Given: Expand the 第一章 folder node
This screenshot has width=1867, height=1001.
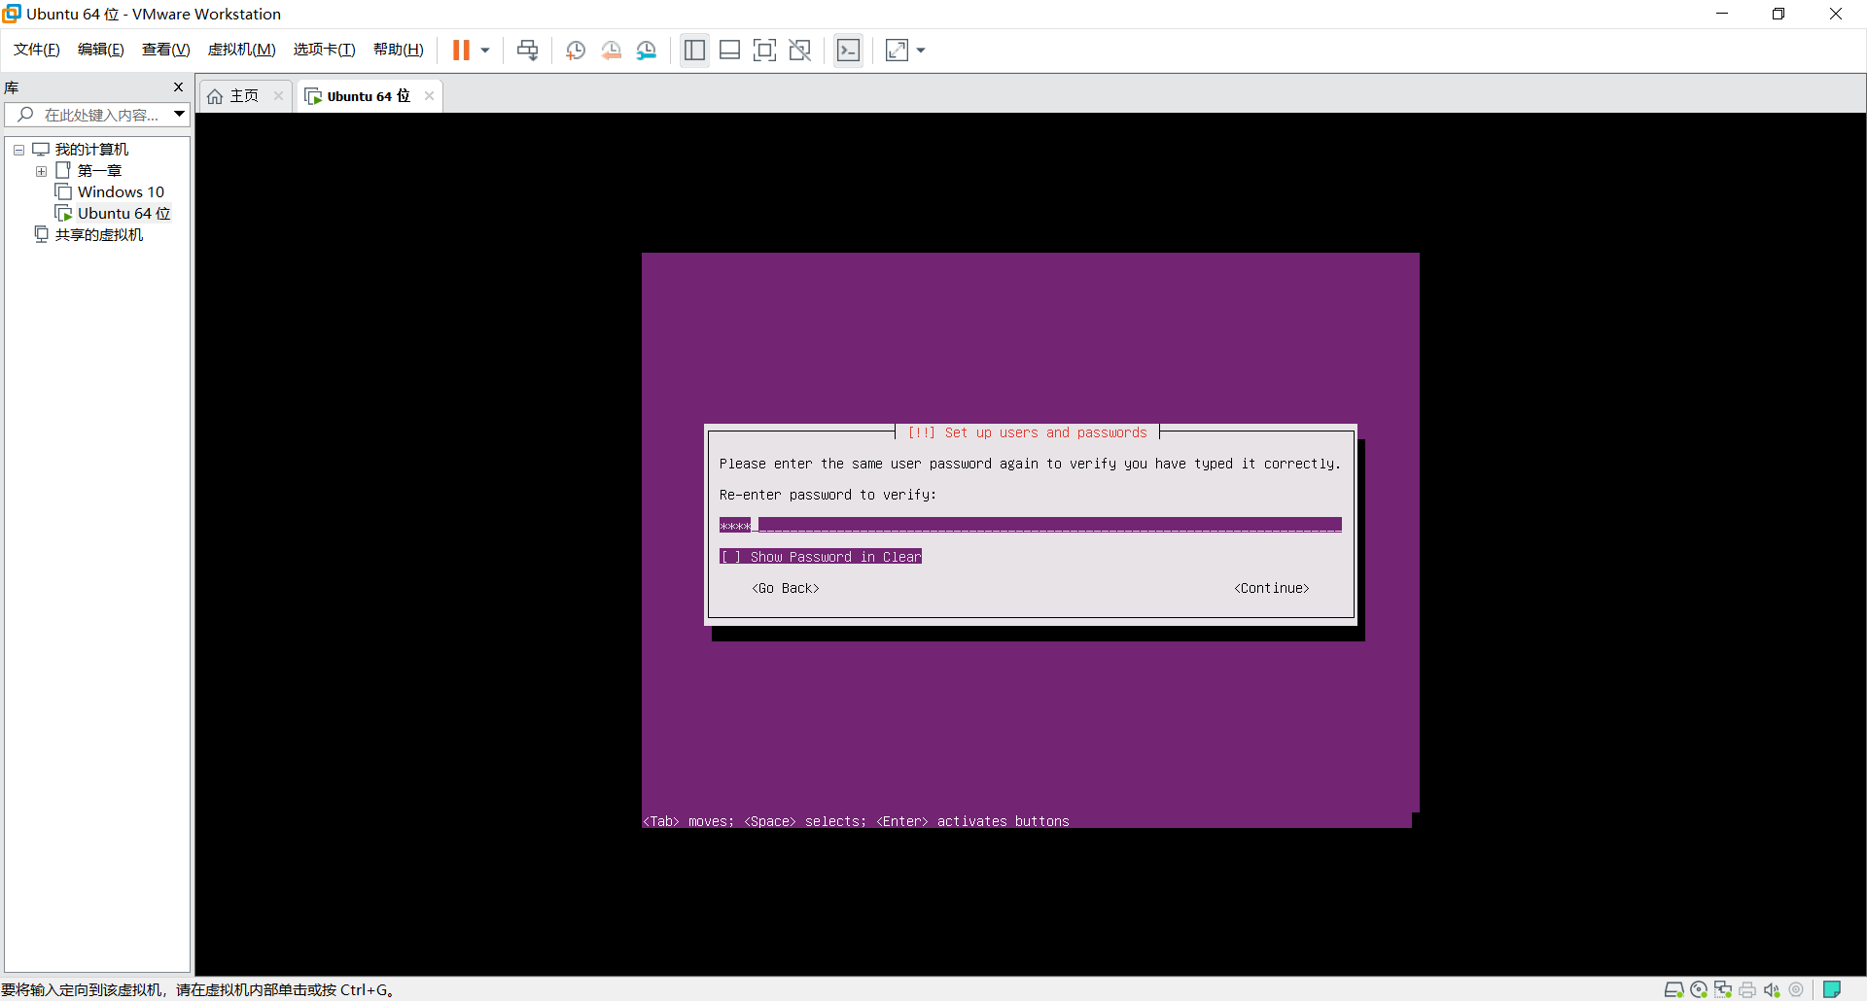Looking at the screenshot, I should coord(41,171).
